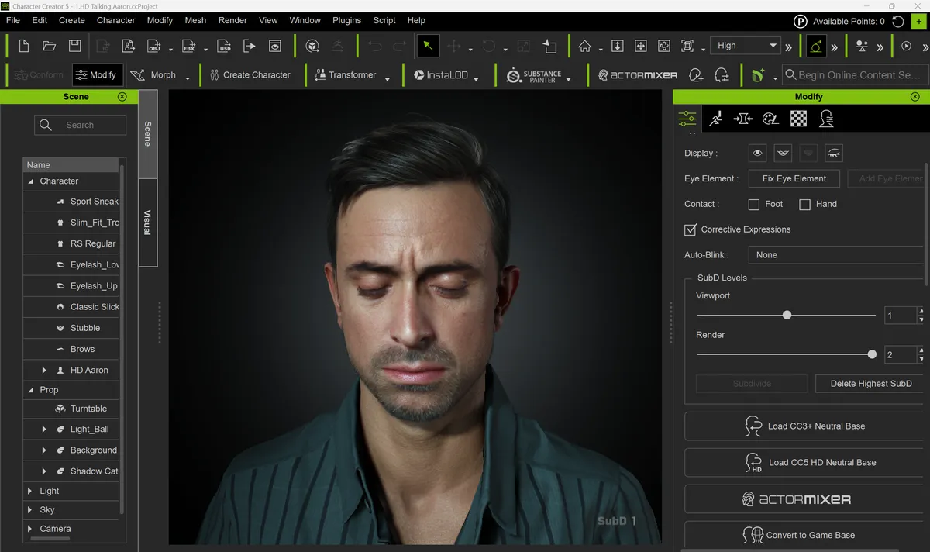Collapse the Character tree node
930x552 pixels.
click(31, 181)
